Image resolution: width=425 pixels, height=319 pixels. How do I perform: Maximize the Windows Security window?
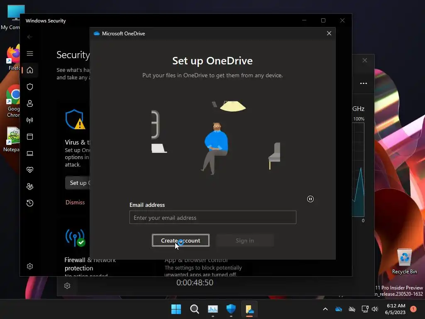[323, 20]
